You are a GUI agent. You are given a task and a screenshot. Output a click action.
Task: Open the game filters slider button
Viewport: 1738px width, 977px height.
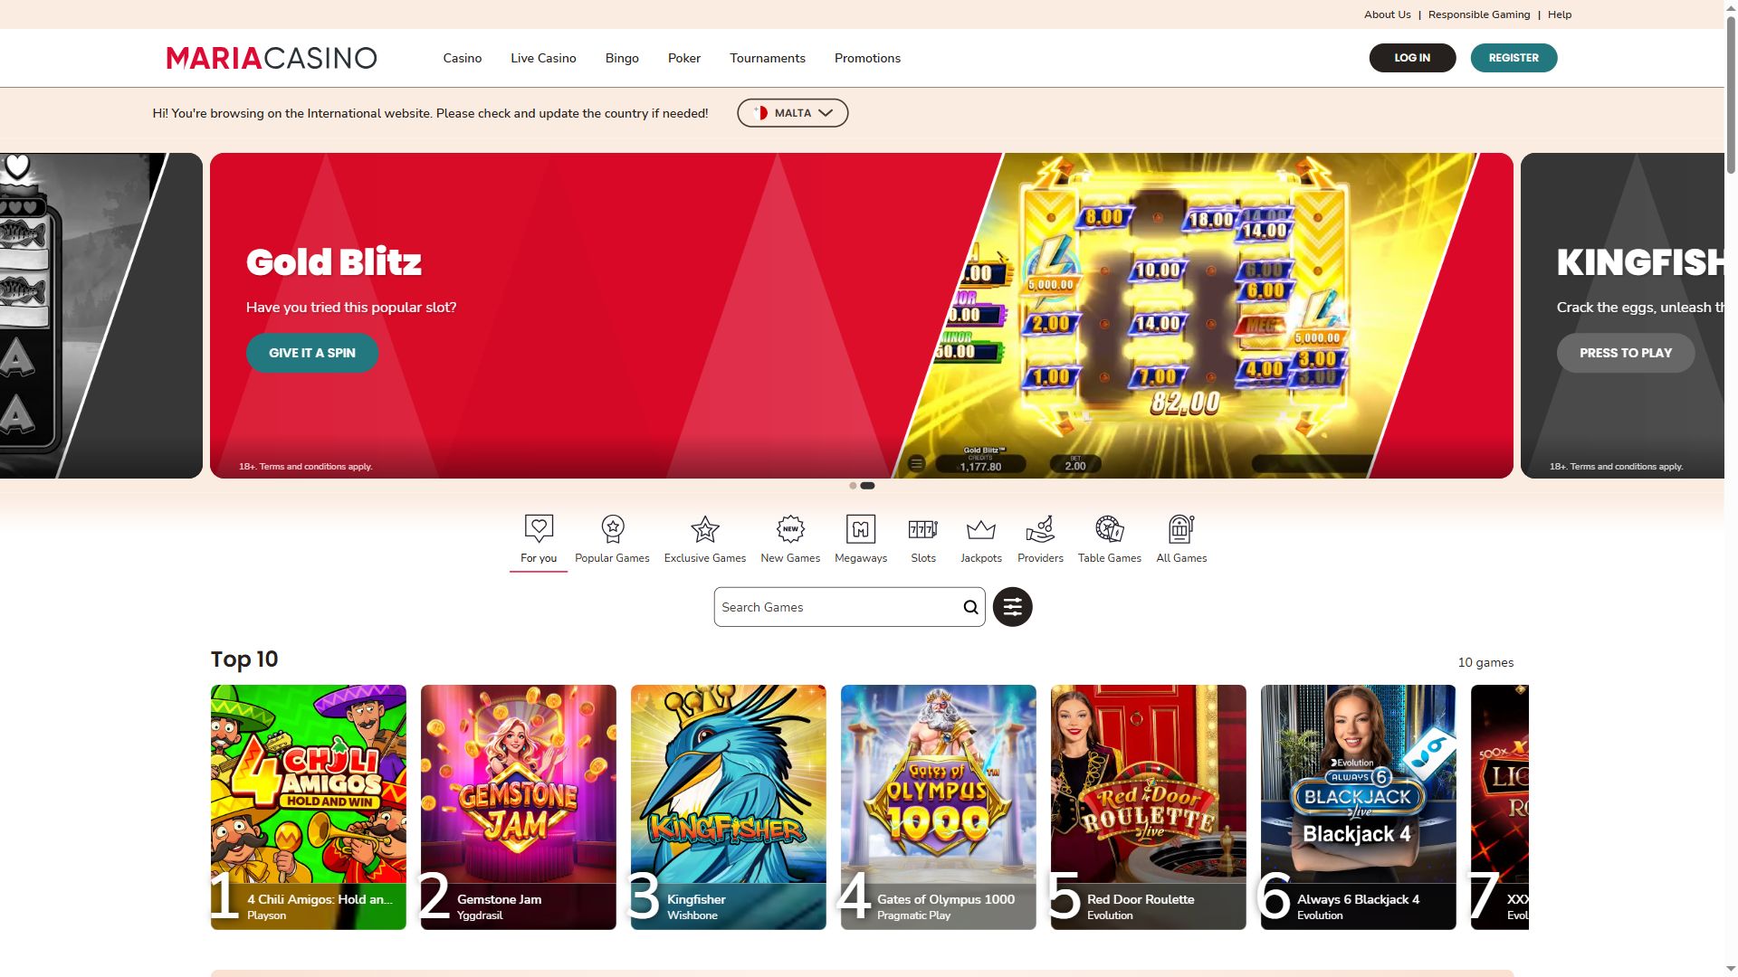point(1013,607)
